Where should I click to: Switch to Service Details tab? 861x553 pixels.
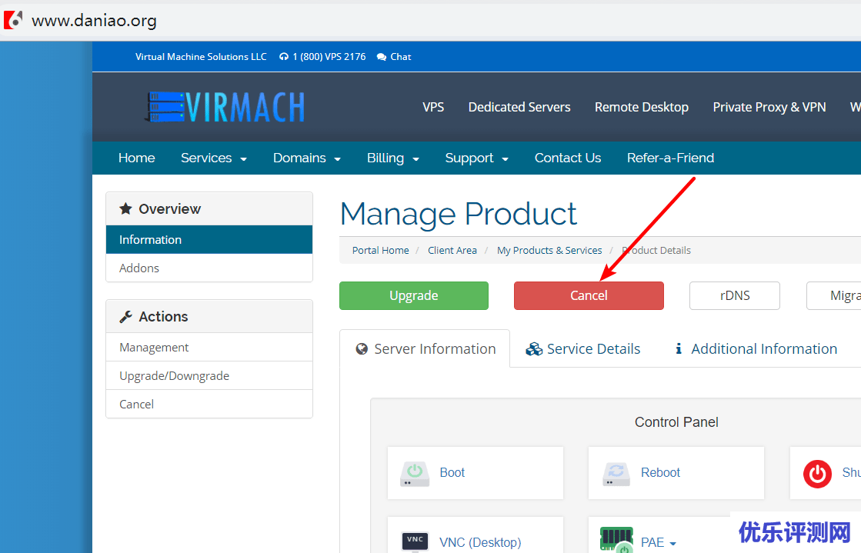pos(582,348)
